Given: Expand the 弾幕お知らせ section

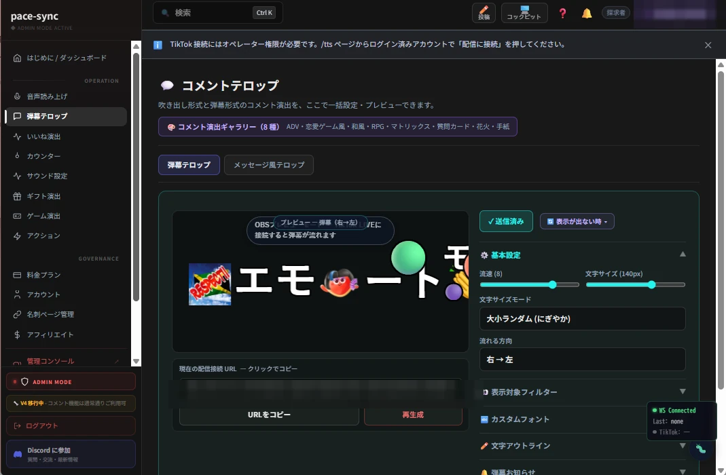Looking at the screenshot, I should [x=583, y=472].
